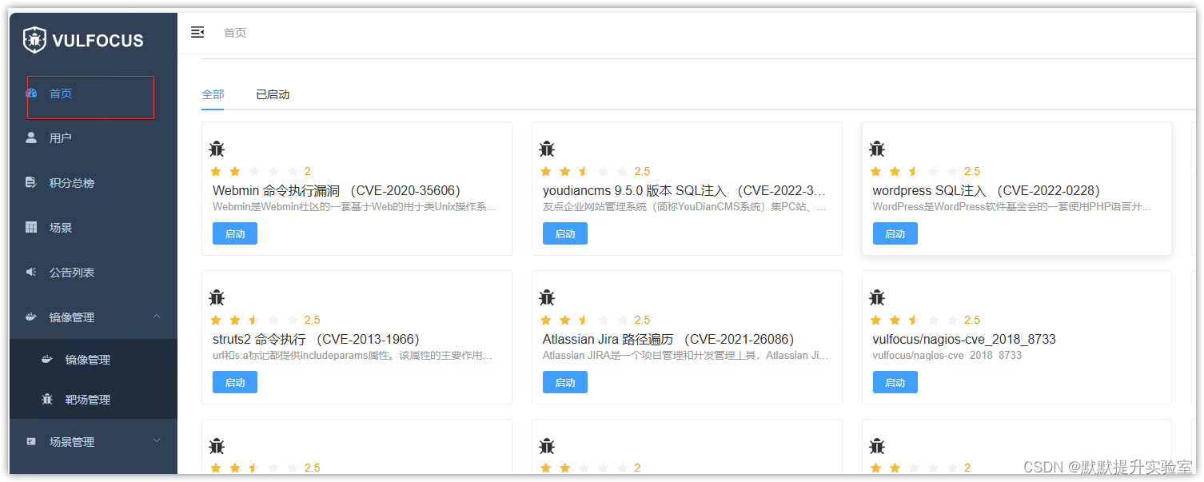Click bug icon on wordpress SQL注入 card

coord(877,149)
